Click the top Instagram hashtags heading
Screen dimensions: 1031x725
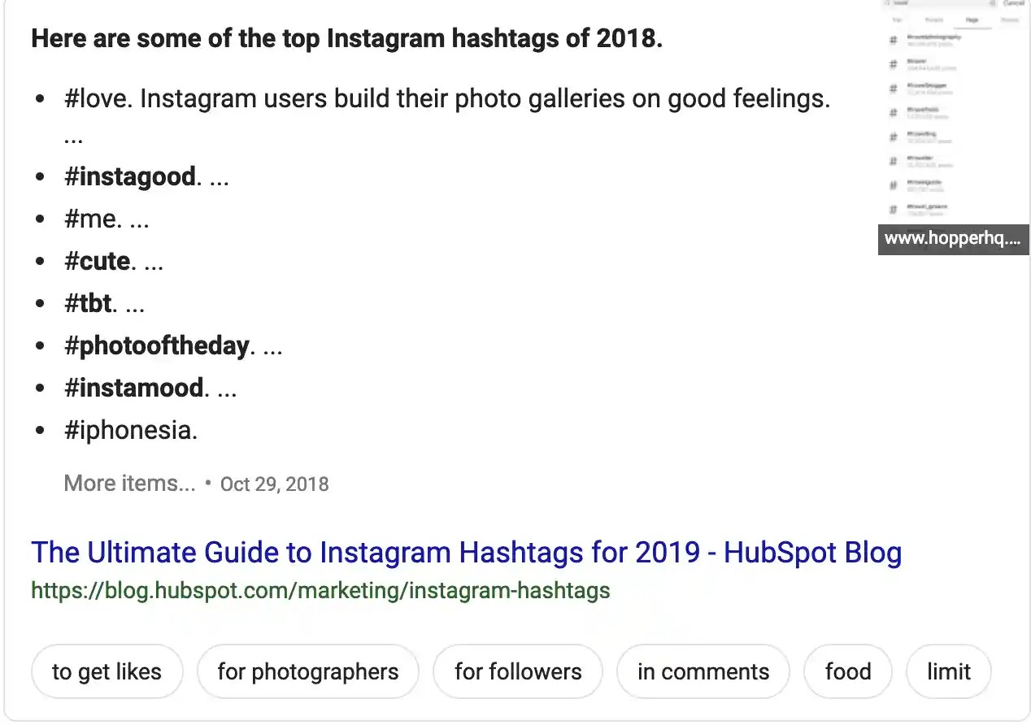coord(346,38)
